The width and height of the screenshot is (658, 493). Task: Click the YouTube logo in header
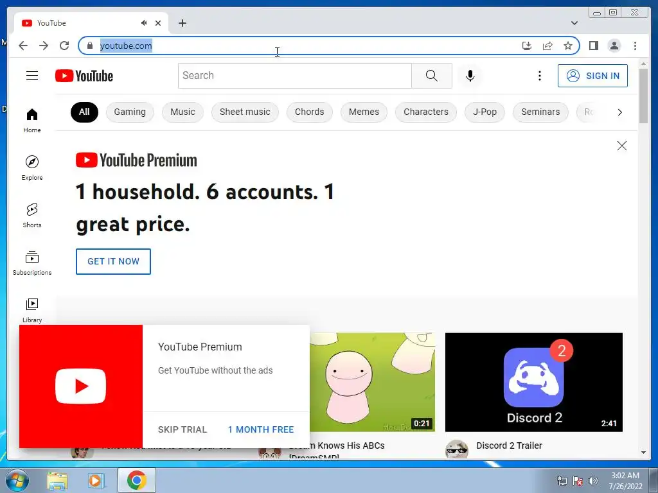pyautogui.click(x=84, y=76)
